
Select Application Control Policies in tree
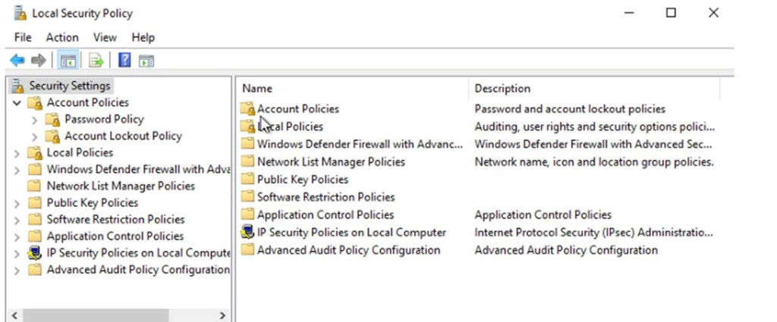pyautogui.click(x=115, y=236)
